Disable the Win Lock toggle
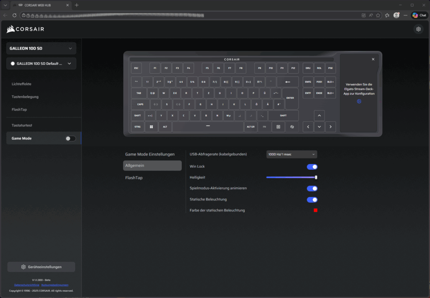 [x=312, y=167]
